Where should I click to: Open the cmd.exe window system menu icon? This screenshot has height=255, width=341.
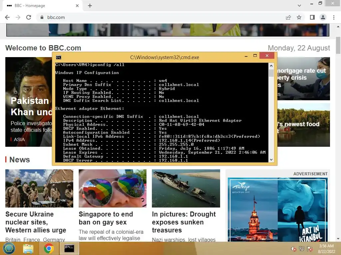59,57
